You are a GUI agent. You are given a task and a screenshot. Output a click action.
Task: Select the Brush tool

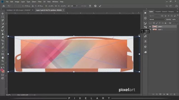[3, 31]
